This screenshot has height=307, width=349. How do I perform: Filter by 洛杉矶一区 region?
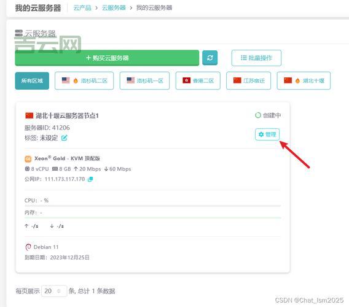(144, 81)
